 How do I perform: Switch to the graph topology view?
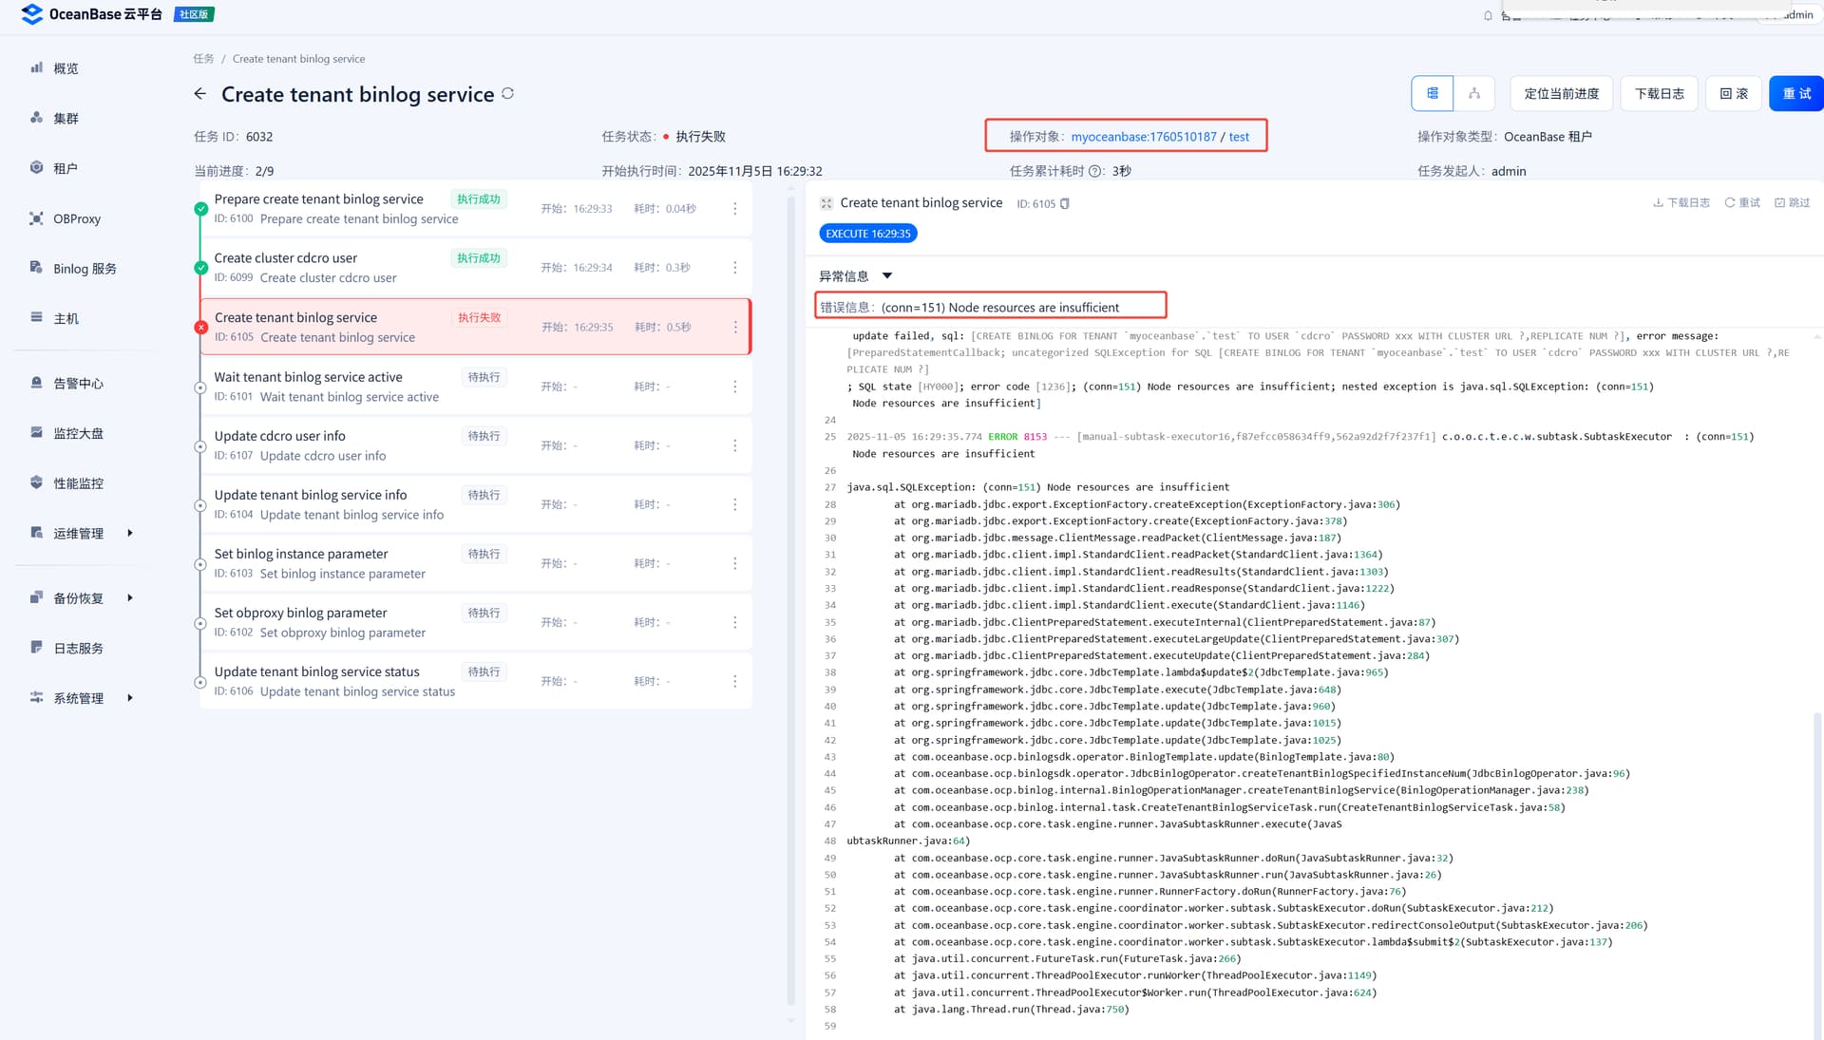pyautogui.click(x=1473, y=93)
